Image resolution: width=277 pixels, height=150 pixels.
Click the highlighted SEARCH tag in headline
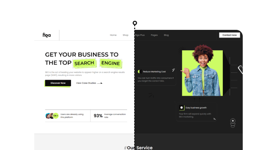[85, 63]
